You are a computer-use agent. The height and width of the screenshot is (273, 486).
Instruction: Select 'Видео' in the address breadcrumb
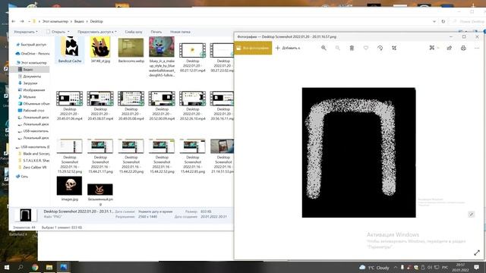(79, 21)
